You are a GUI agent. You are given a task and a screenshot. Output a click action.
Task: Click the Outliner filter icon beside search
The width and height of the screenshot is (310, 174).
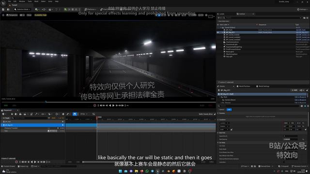click(x=219, y=18)
